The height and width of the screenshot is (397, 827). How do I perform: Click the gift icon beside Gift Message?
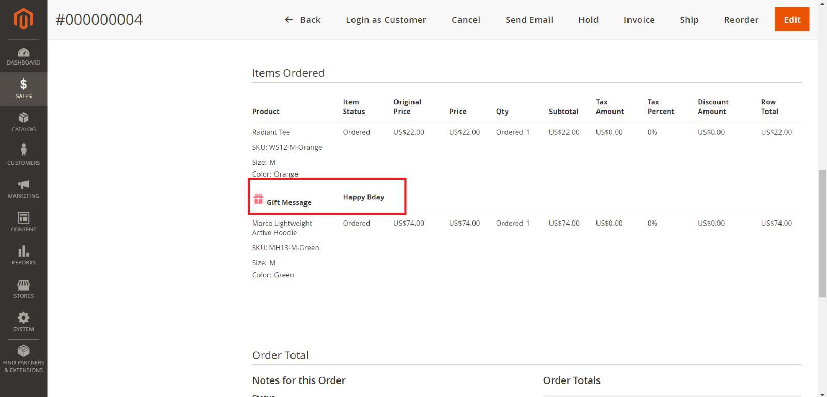(x=258, y=199)
